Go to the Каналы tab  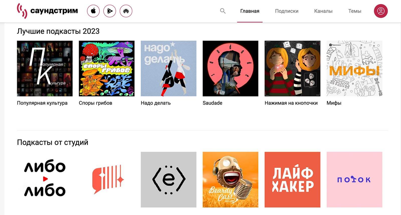[x=323, y=11]
